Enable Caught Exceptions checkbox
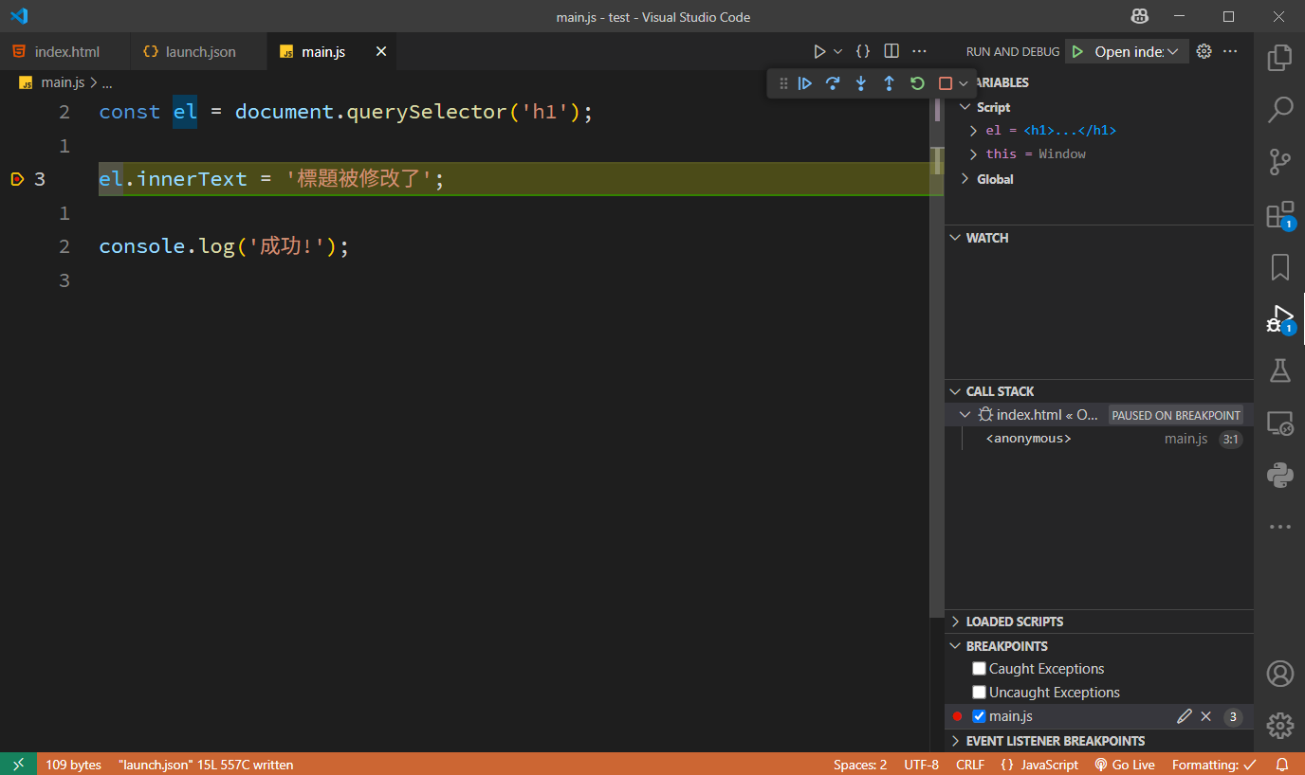The image size is (1305, 775). (980, 669)
